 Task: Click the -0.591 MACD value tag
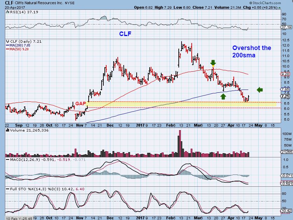click(x=287, y=184)
